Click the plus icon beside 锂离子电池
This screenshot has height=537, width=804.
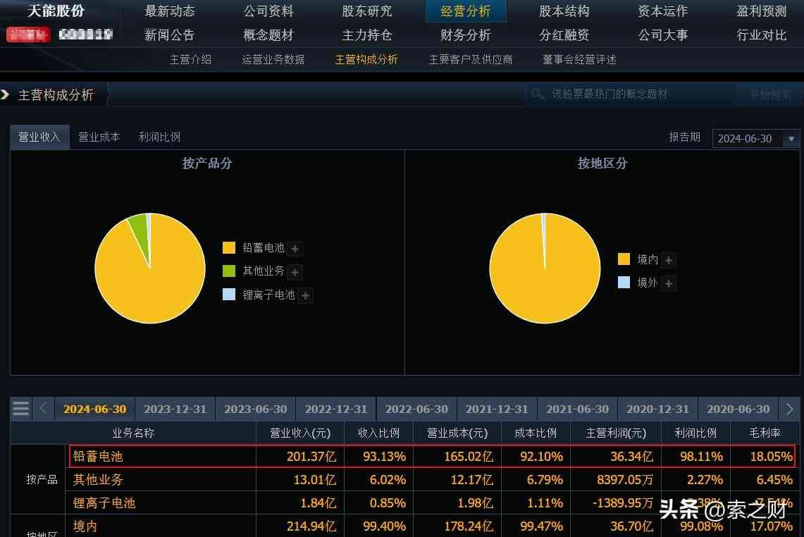[305, 296]
